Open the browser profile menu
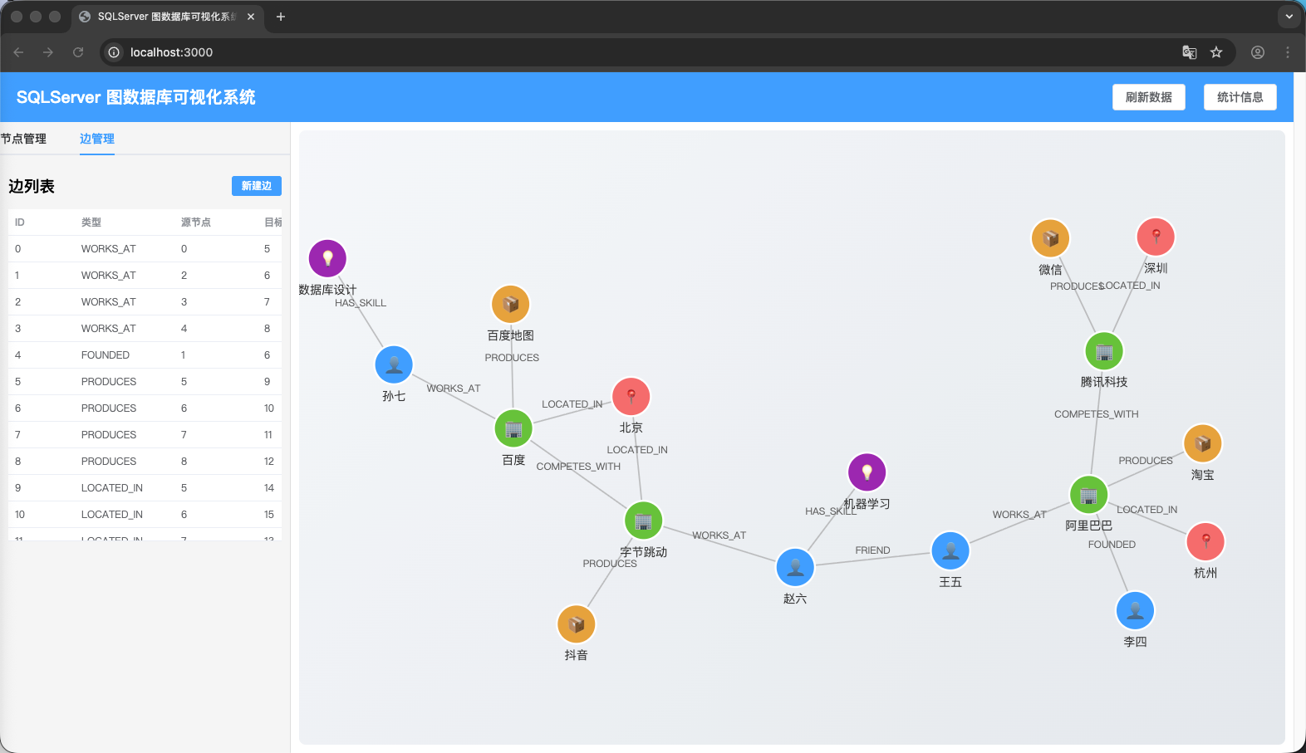Screen dimensions: 1306x753 coord(1258,52)
